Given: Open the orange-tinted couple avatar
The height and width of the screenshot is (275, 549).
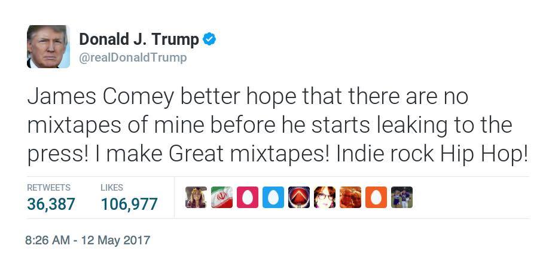Looking at the screenshot, I should 350,197.
